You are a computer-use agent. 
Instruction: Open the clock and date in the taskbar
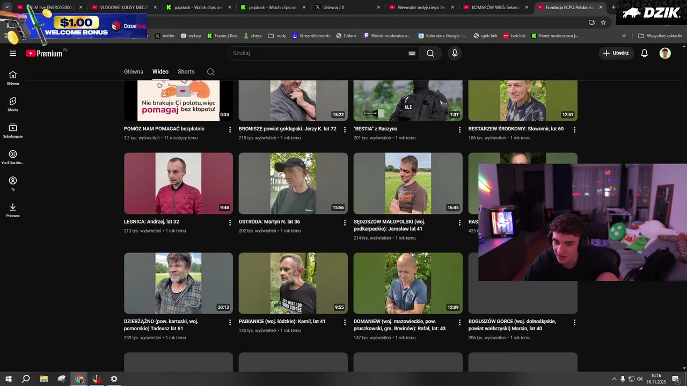click(x=656, y=379)
